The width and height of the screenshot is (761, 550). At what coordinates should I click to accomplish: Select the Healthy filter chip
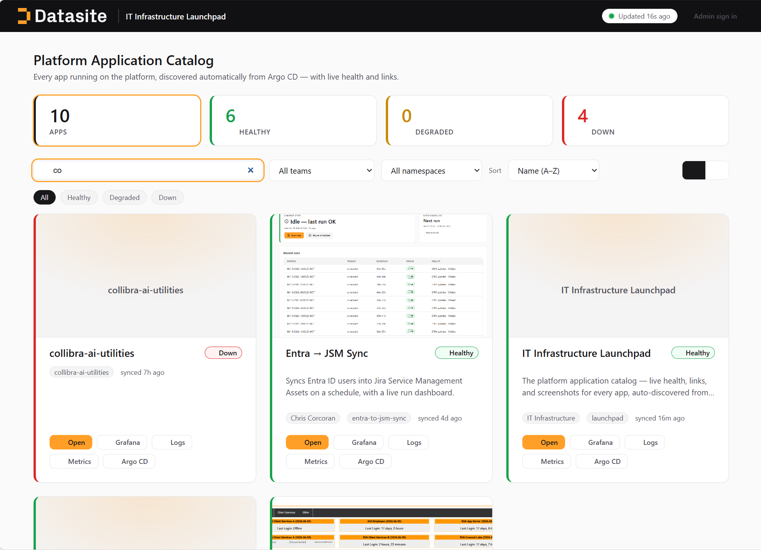click(79, 197)
